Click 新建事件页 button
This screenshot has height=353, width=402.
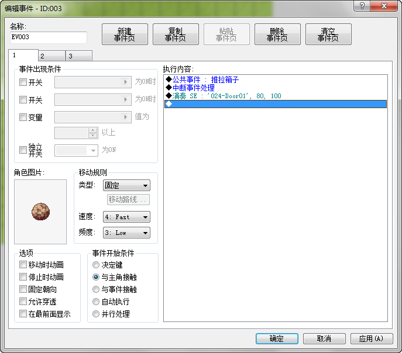[x=125, y=34]
